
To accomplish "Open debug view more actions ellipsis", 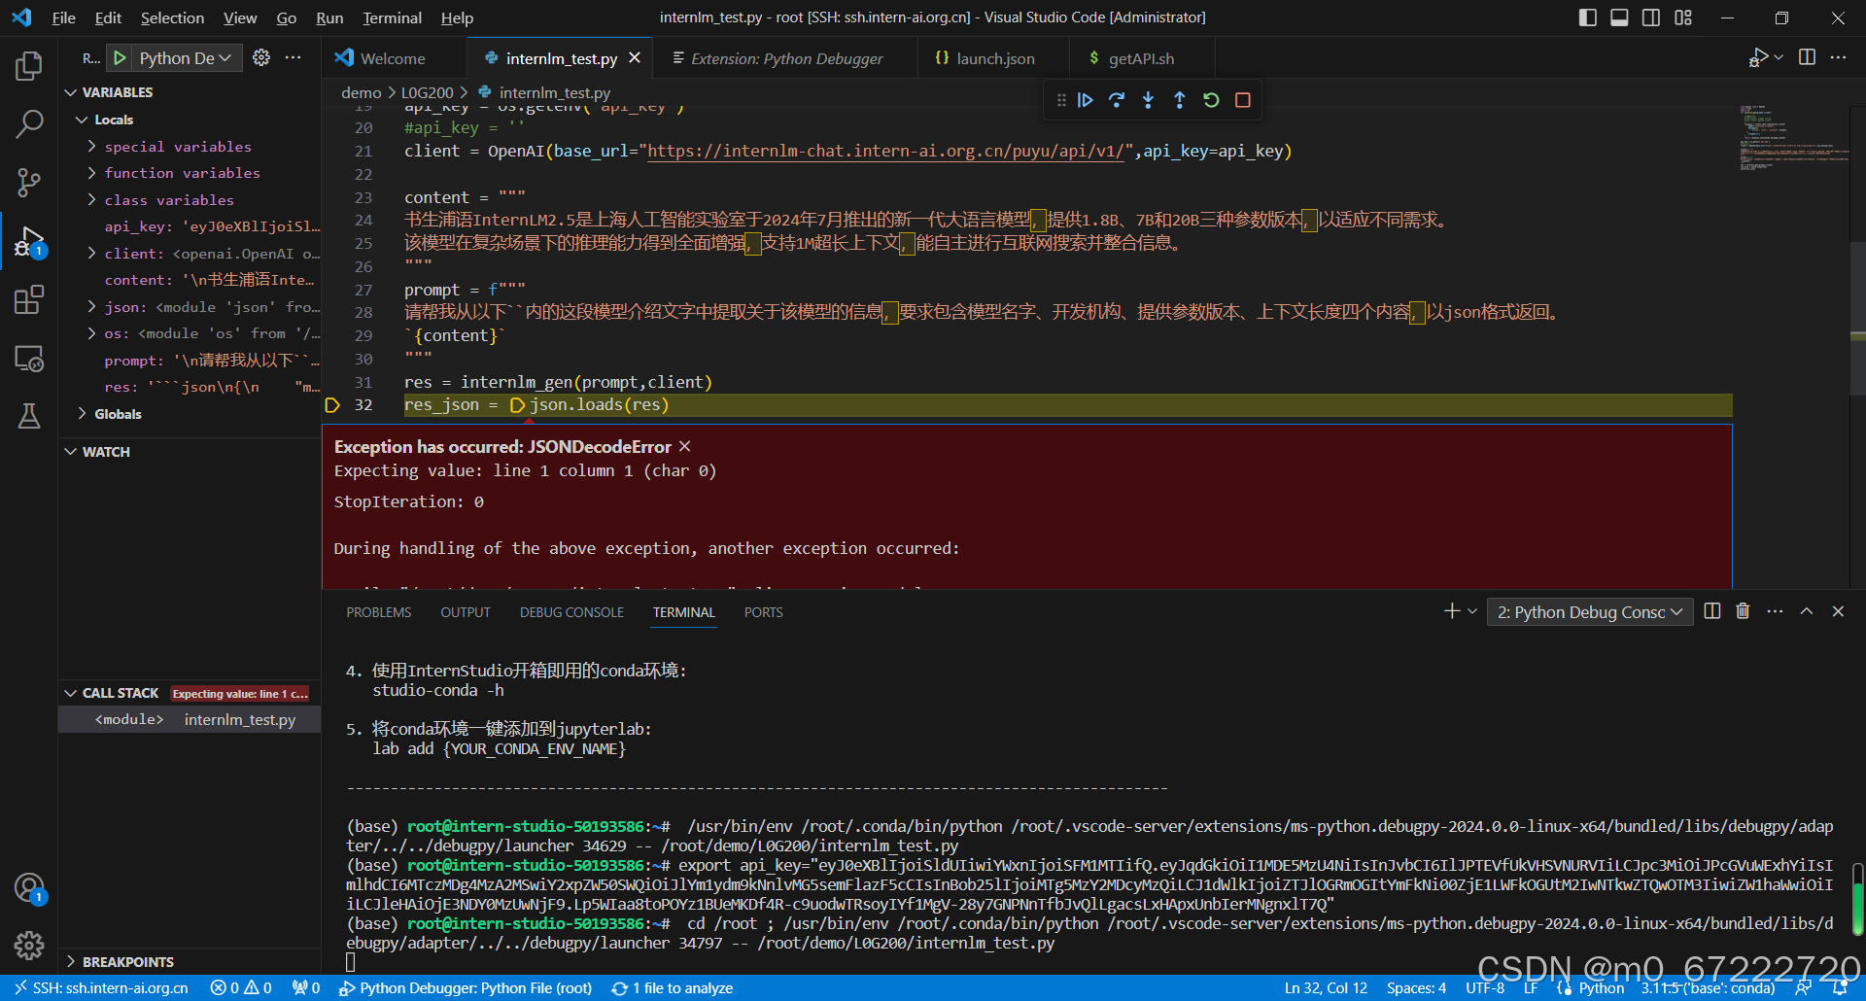I will [x=293, y=58].
